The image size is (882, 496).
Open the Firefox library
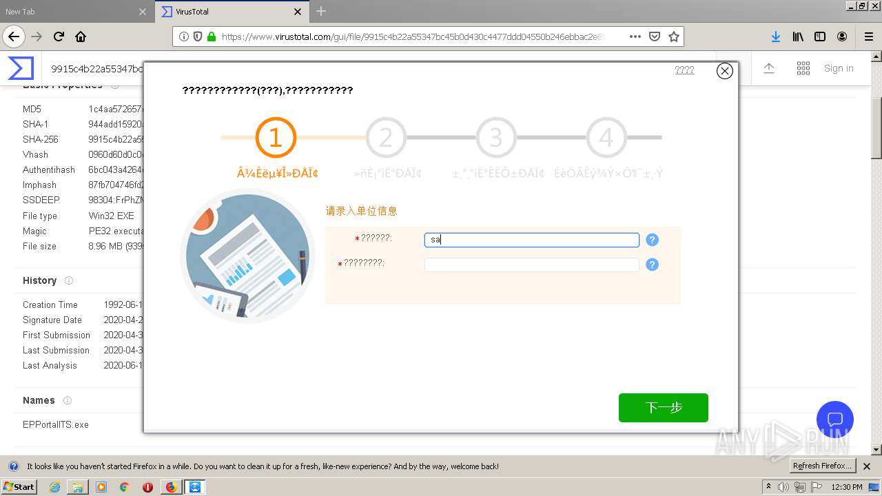(x=798, y=37)
